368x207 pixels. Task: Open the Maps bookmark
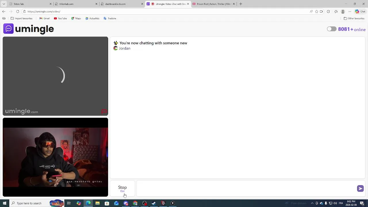point(76,18)
